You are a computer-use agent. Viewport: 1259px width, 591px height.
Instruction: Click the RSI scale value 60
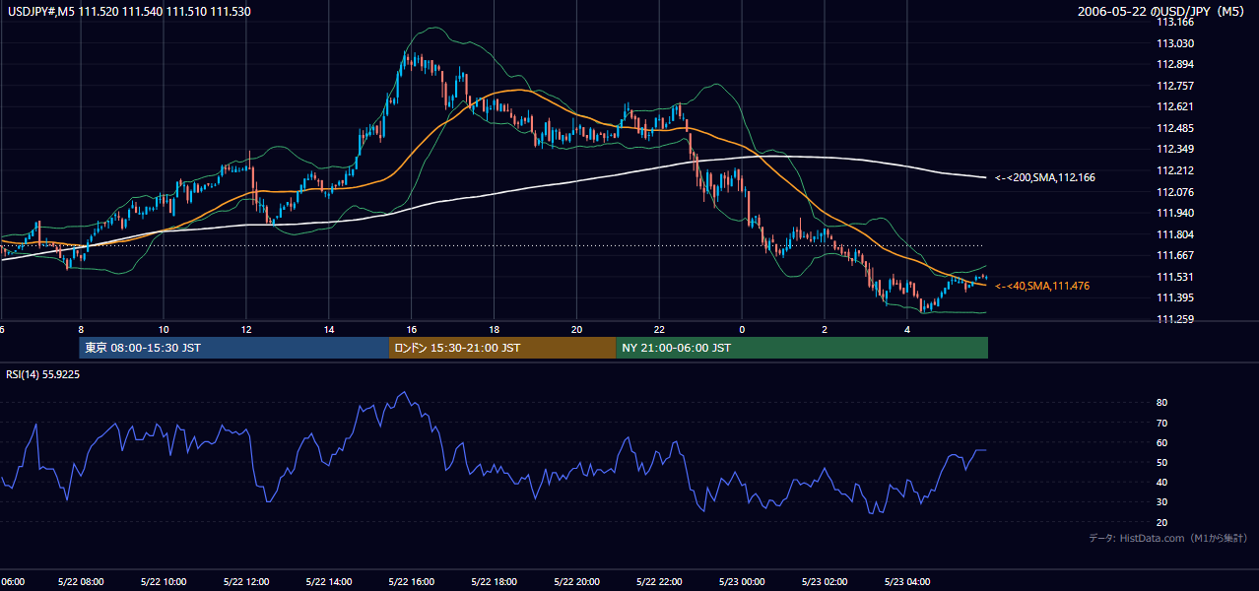[x=1161, y=442]
